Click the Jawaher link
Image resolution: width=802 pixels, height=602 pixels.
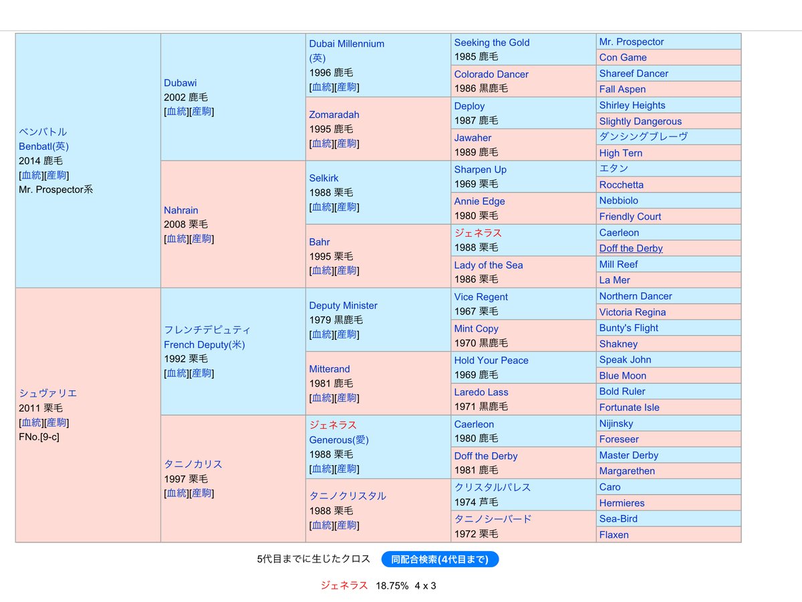pos(473,138)
